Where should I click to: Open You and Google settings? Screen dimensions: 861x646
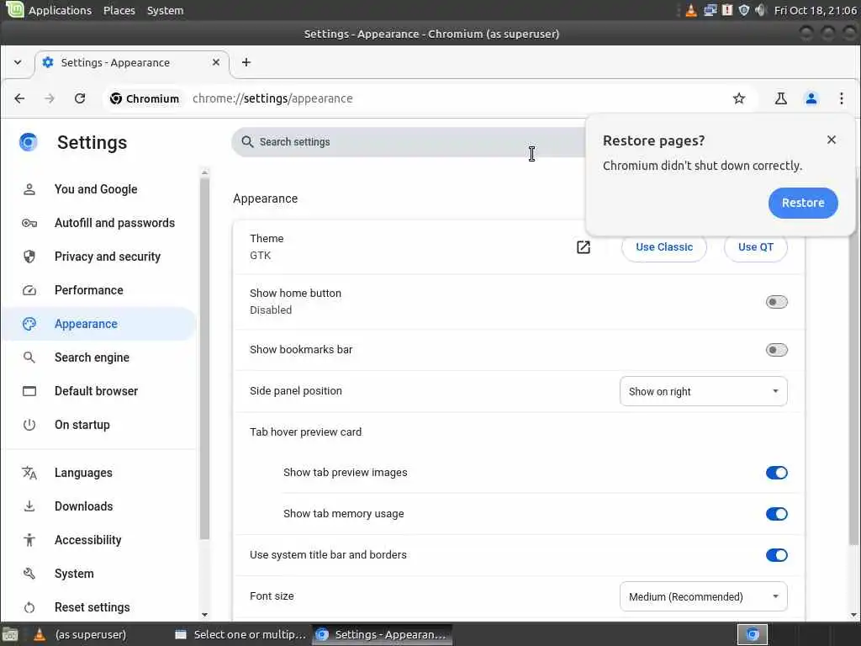coord(99,189)
